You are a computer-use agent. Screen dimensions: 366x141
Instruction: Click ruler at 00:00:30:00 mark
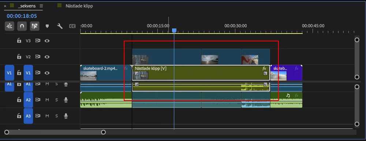(x=236, y=26)
